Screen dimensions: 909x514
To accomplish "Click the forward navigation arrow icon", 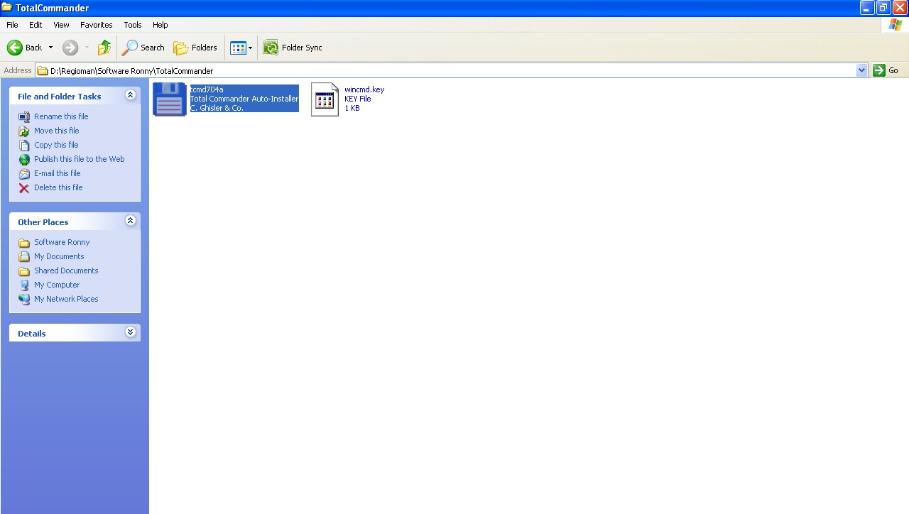I will (70, 48).
